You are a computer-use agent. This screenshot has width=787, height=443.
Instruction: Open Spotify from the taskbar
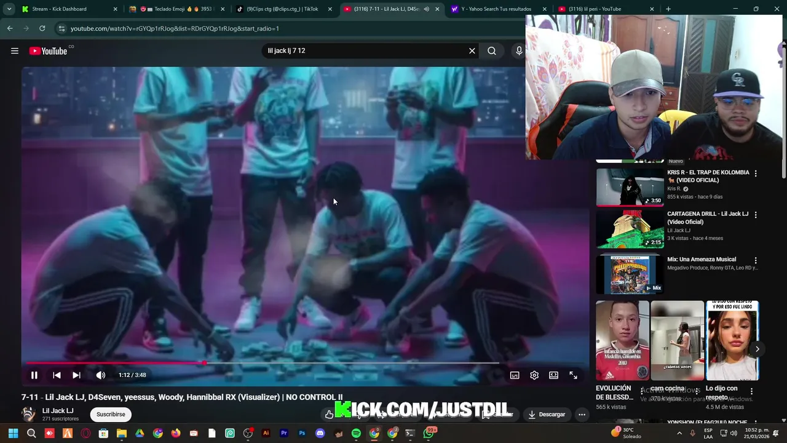pyautogui.click(x=356, y=433)
